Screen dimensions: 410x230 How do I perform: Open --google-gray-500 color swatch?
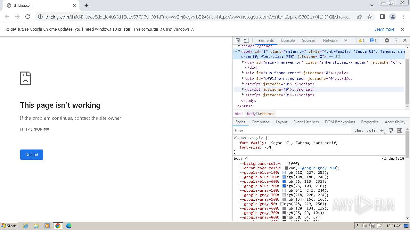pyautogui.click(x=284, y=199)
